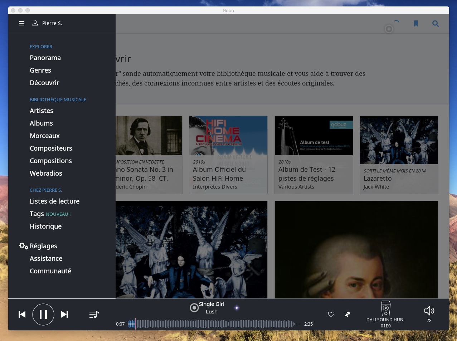The height and width of the screenshot is (341, 457).
Task: Open Genres in the sidebar
Action: 40,70
